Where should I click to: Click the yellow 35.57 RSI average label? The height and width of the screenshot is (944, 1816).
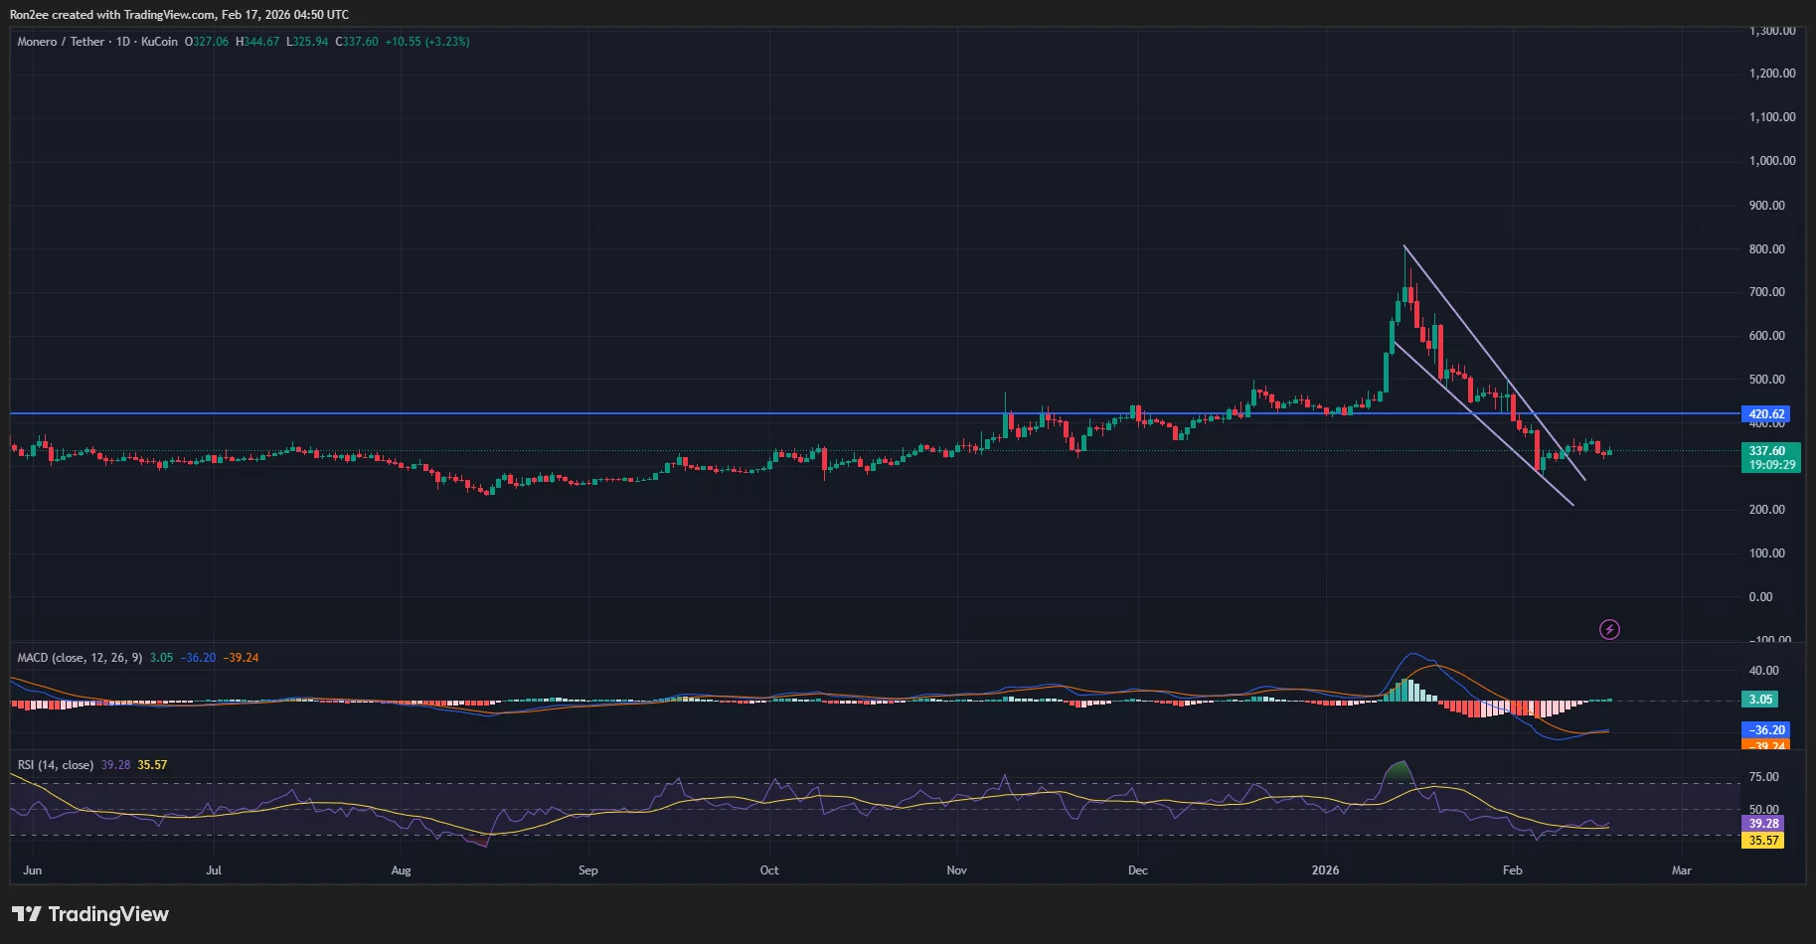(x=1762, y=841)
